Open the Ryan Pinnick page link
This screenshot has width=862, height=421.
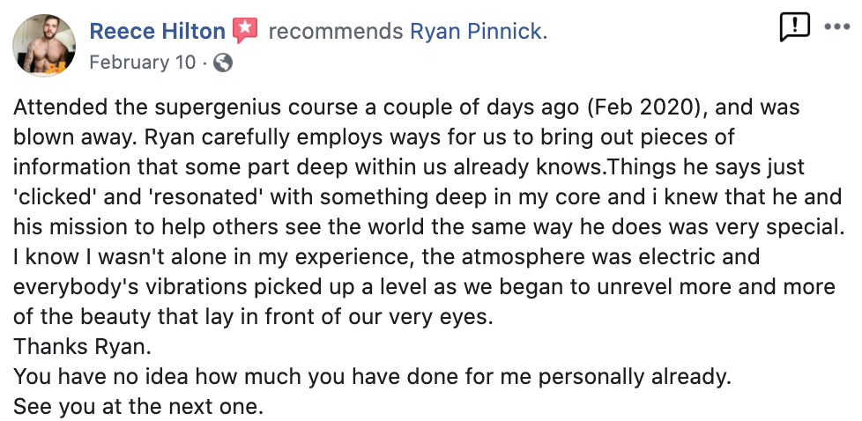click(x=477, y=32)
